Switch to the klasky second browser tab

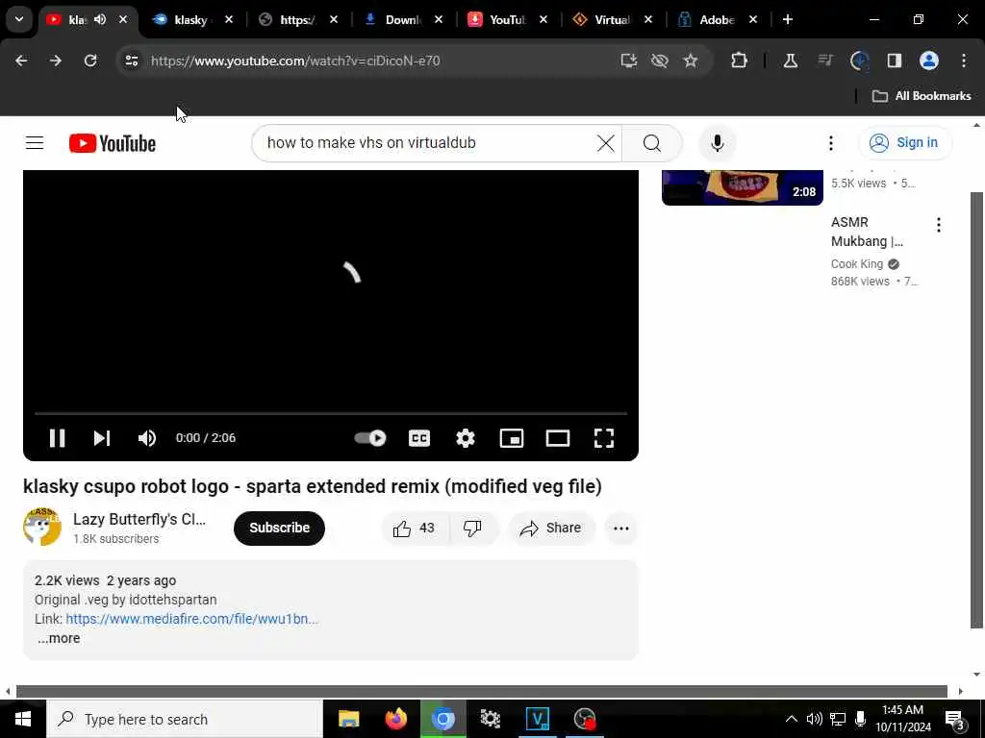point(191,20)
